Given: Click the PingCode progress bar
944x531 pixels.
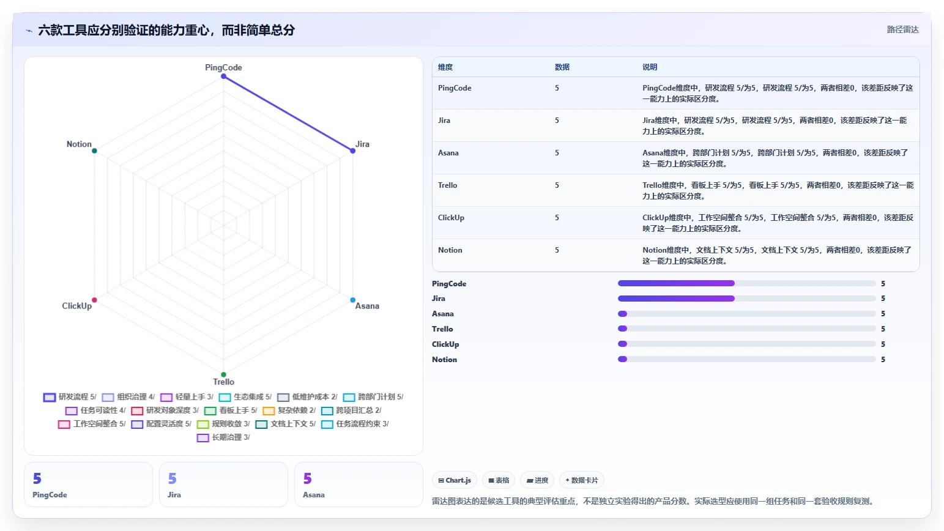Looking at the screenshot, I should (x=747, y=283).
